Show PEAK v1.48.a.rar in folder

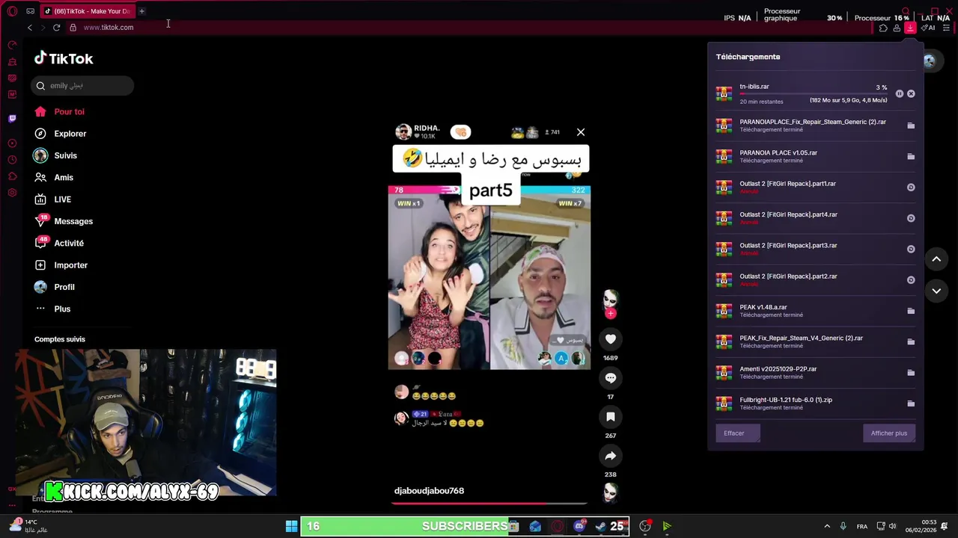coord(911,311)
